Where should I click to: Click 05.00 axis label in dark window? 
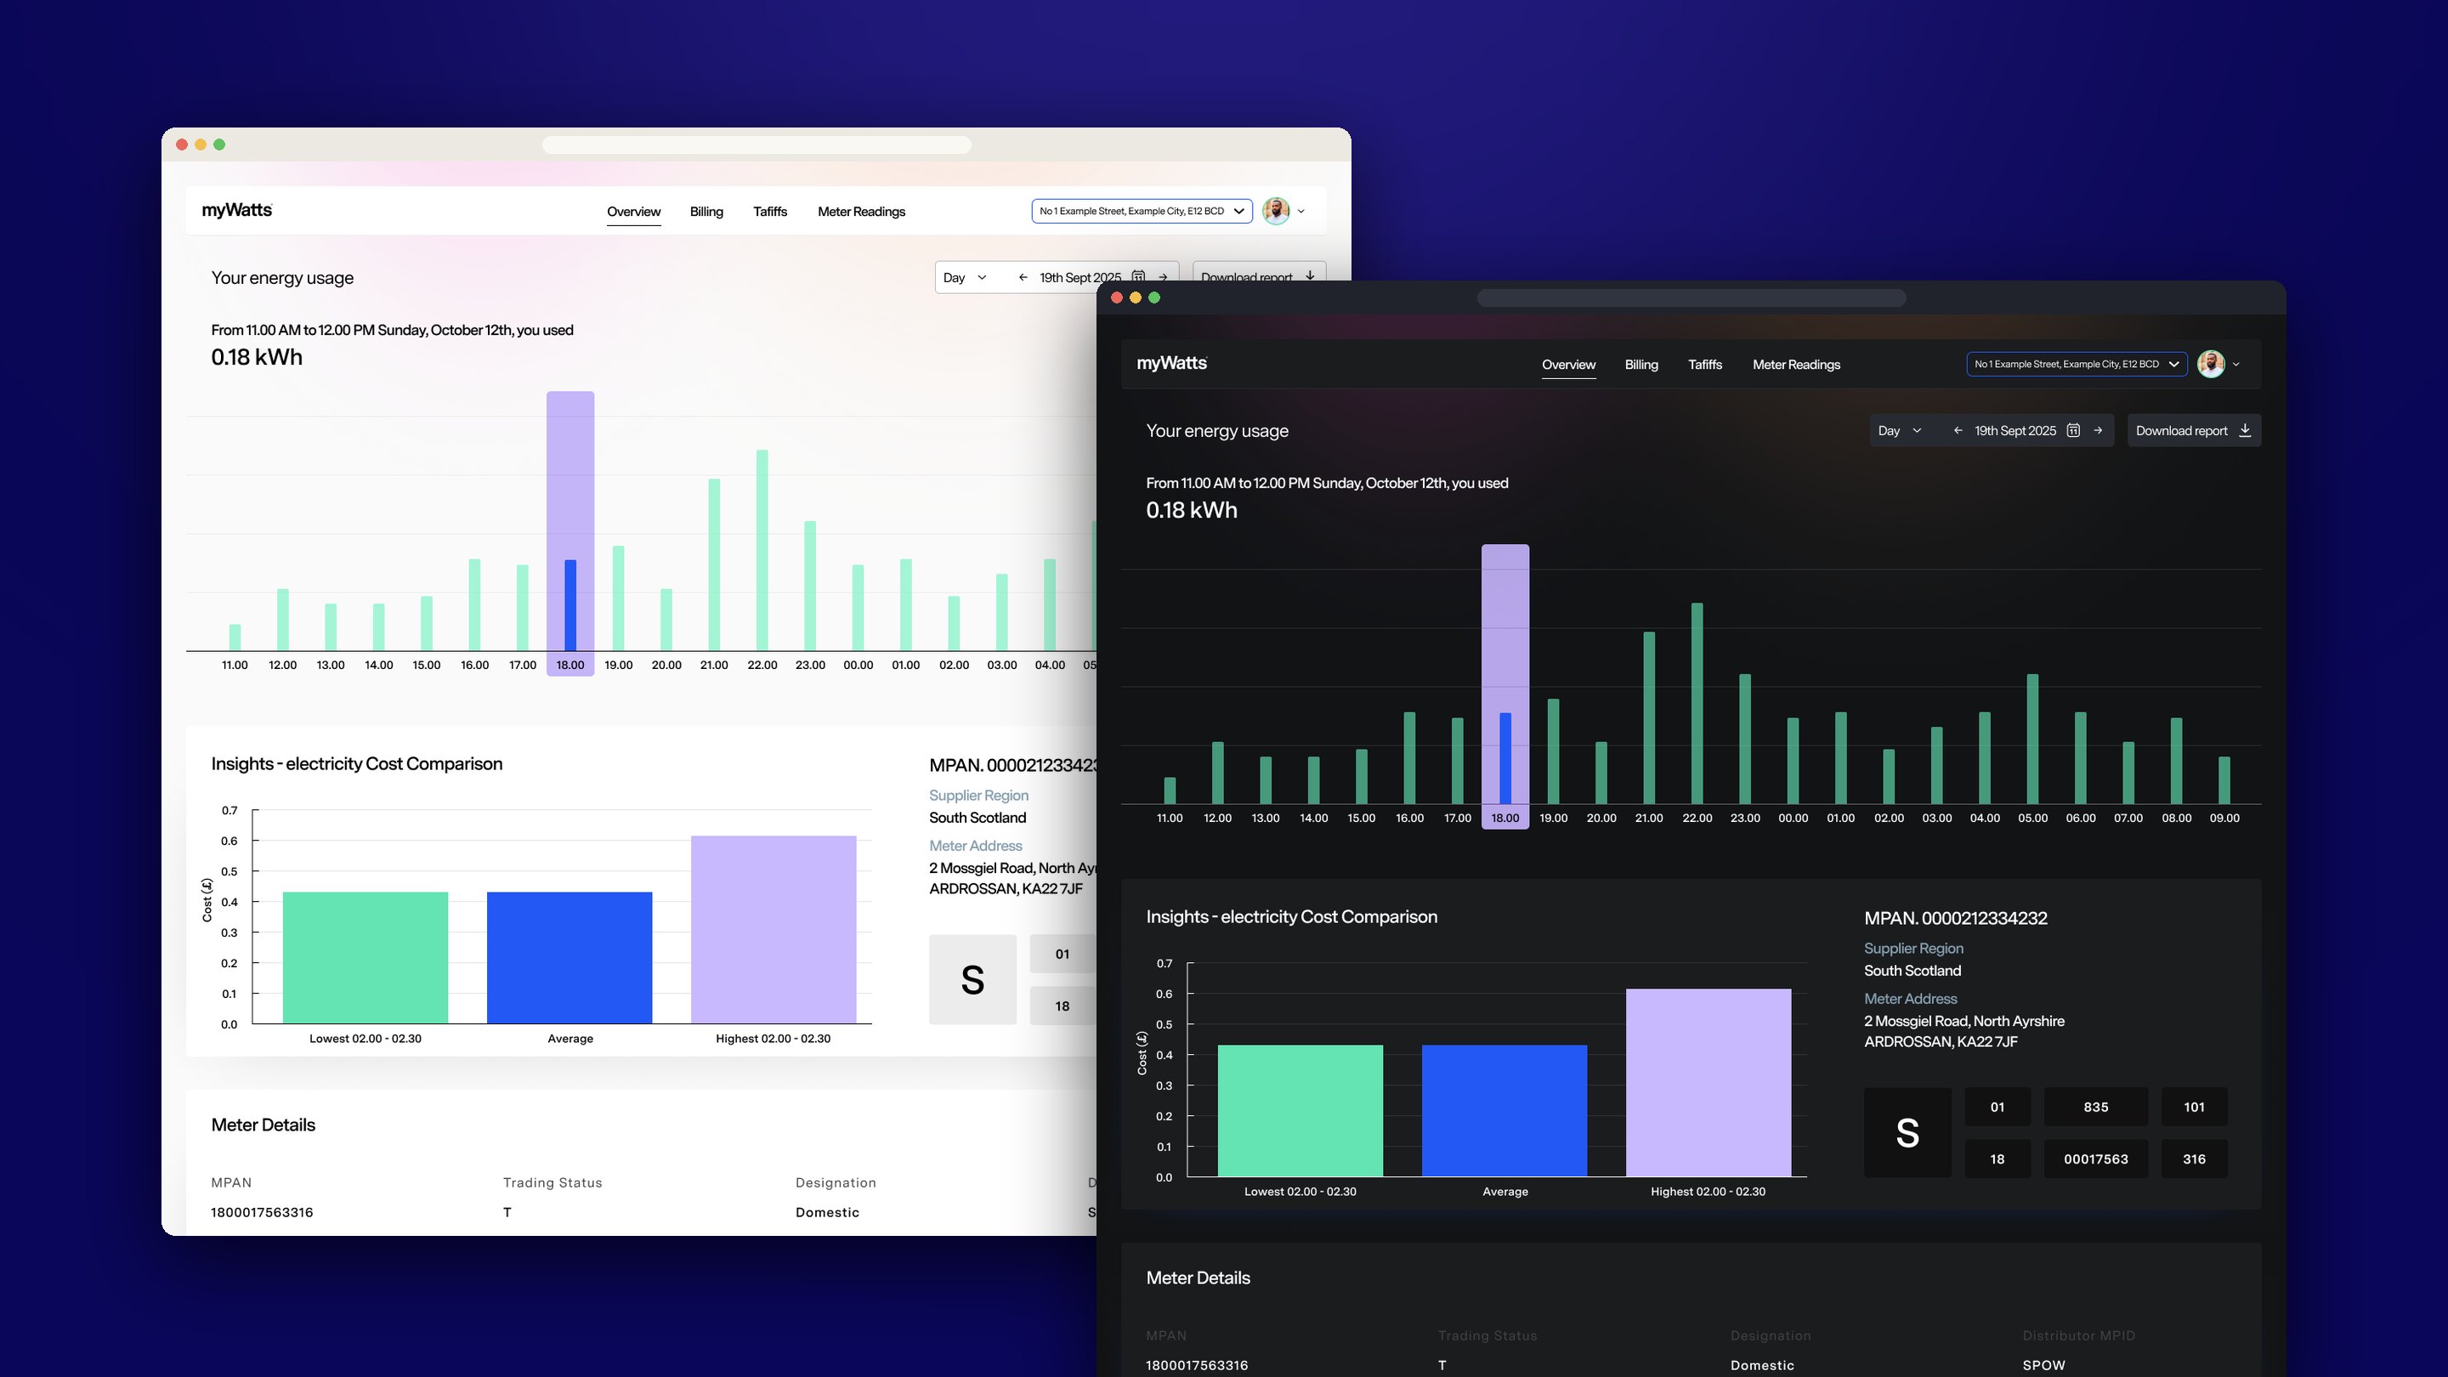(2032, 817)
